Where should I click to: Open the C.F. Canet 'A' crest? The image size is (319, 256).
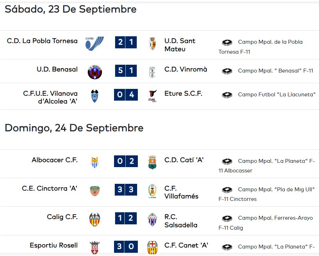pyautogui.click(x=152, y=247)
